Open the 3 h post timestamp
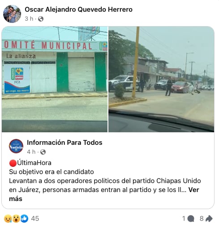This screenshot has height=228, width=219. click(x=29, y=19)
